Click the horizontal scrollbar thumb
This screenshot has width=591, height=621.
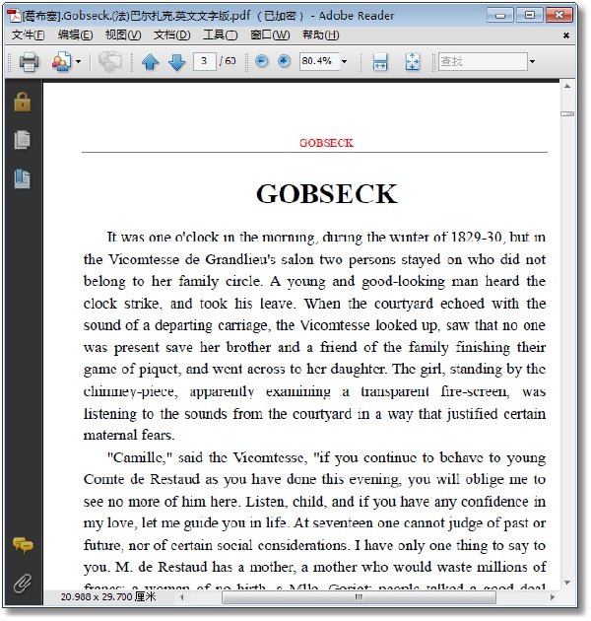click(x=359, y=597)
